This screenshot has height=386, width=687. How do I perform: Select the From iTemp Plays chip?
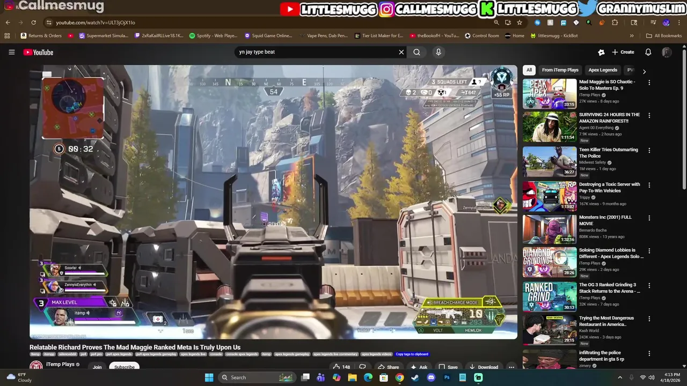point(560,70)
